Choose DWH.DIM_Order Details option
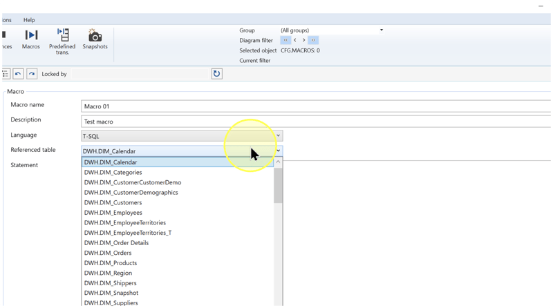 tap(178, 243)
